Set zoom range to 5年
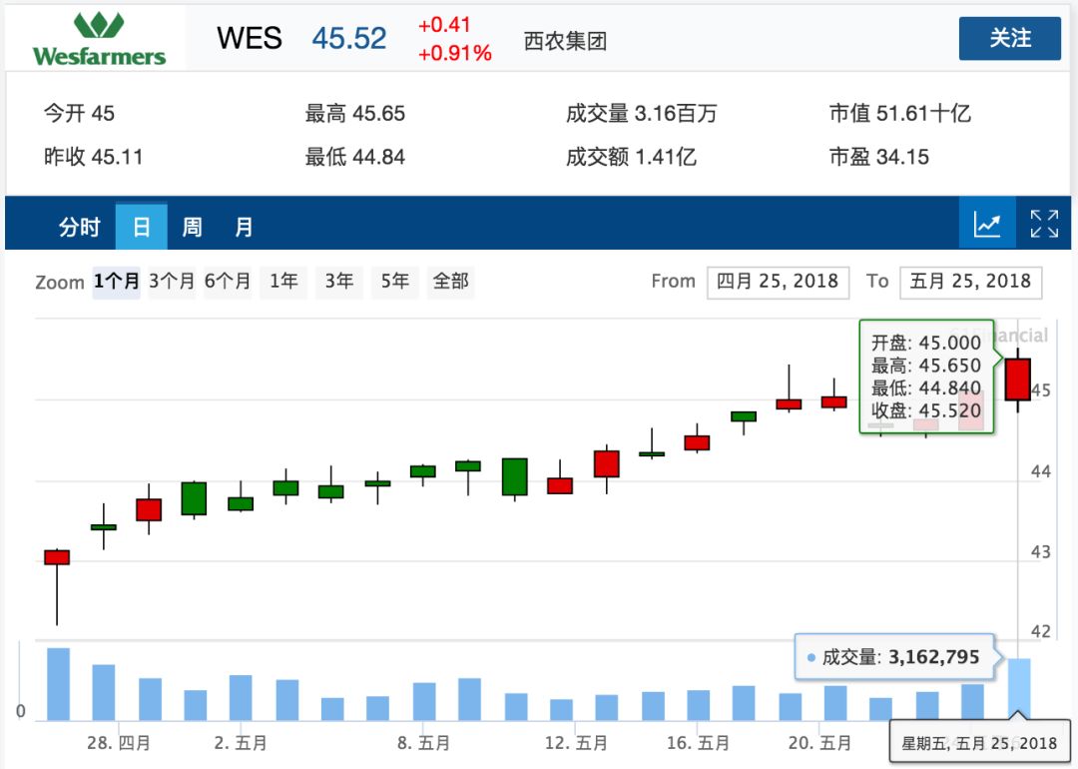The height and width of the screenshot is (769, 1078). tap(394, 282)
